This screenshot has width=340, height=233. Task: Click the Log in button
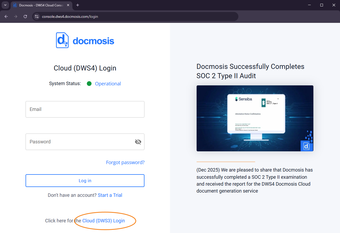[85, 181]
